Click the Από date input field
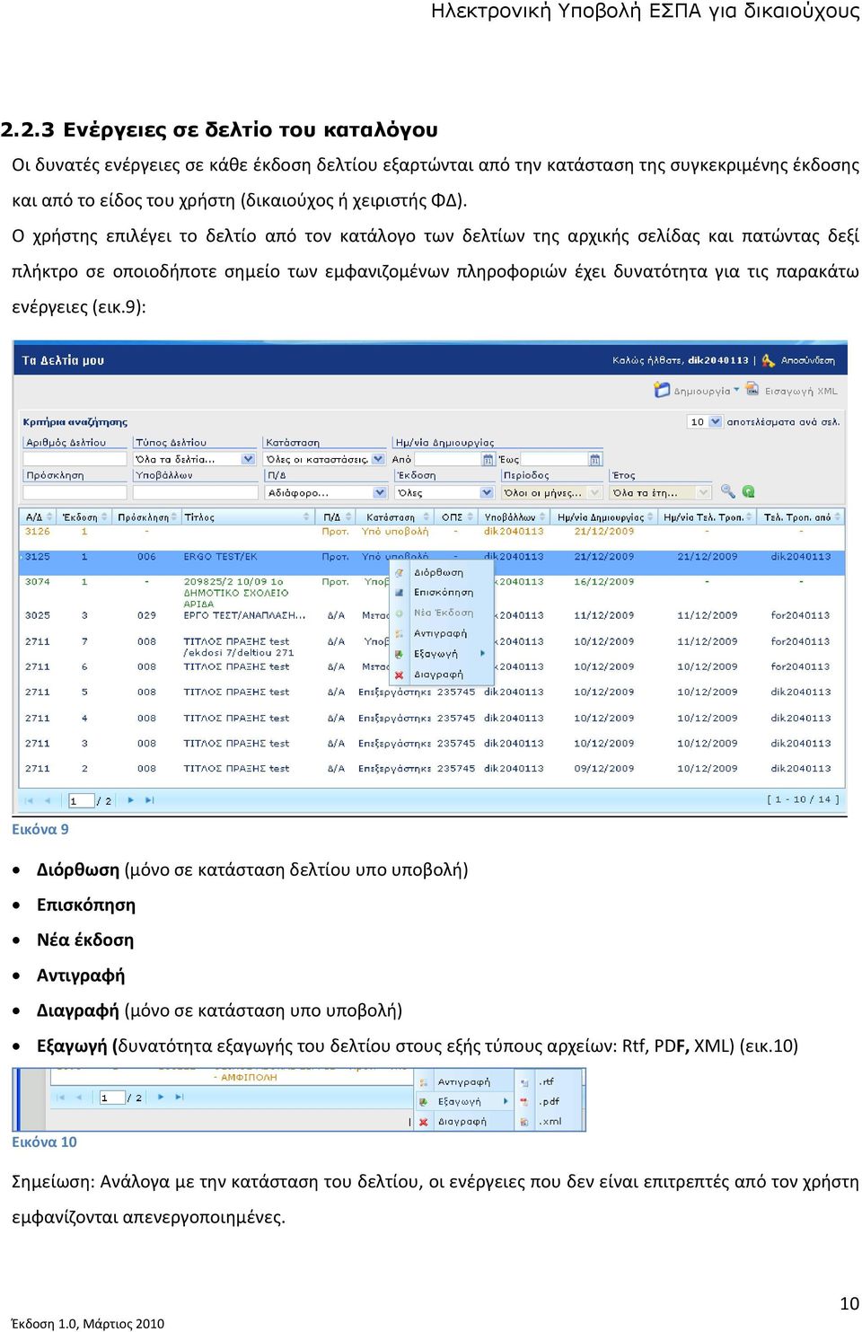This screenshot has height=1332, width=862. tap(447, 459)
